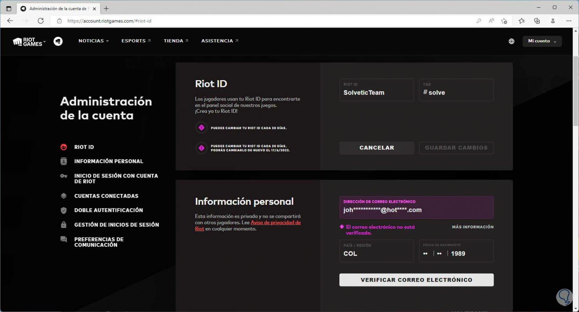
Task: Open Gestión de Inicios de Sesión
Action: click(117, 225)
